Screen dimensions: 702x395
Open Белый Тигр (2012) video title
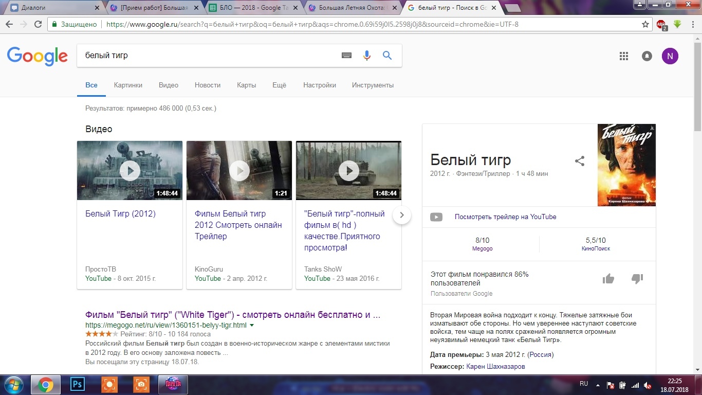click(120, 213)
